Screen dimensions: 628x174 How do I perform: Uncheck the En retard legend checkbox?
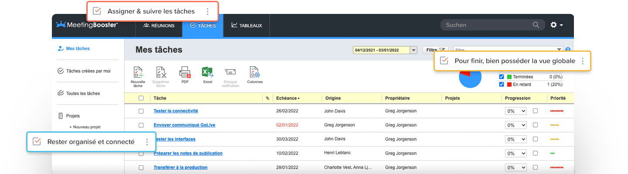[x=501, y=84]
